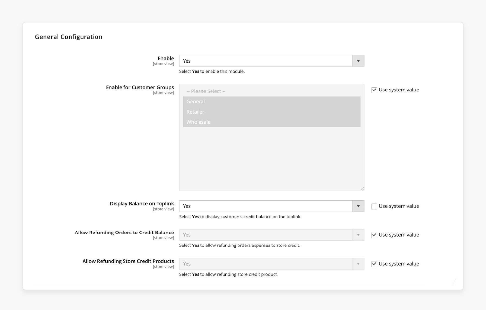Toggle Use system value for Refunding Orders
Viewport: 486px width, 310px height.
[x=374, y=235]
